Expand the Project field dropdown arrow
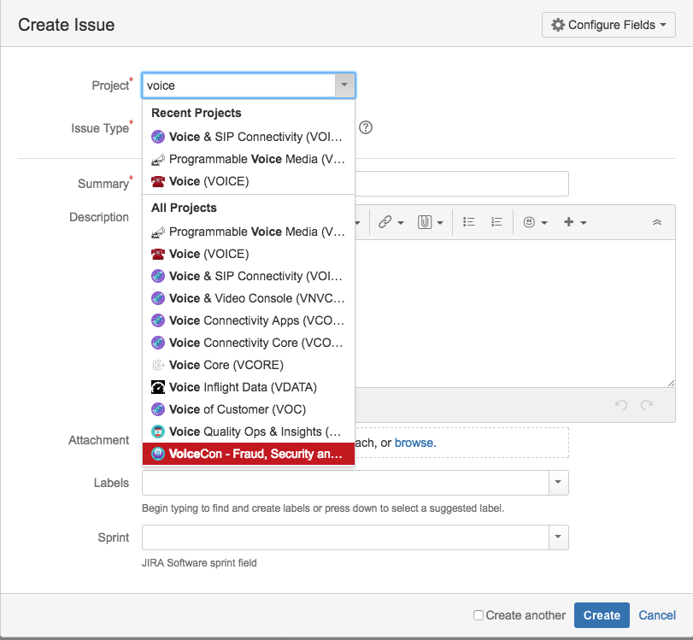 point(344,85)
